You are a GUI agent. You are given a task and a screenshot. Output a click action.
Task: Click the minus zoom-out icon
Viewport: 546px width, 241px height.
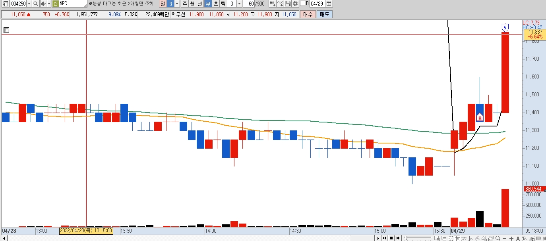(505, 238)
